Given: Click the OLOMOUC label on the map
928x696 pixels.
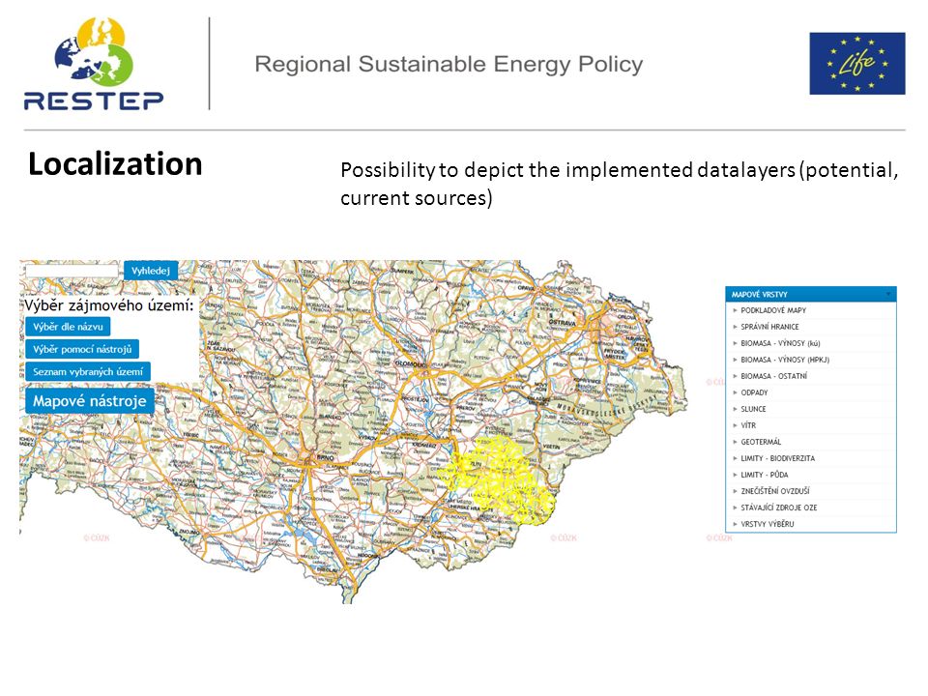Looking at the screenshot, I should point(410,364).
